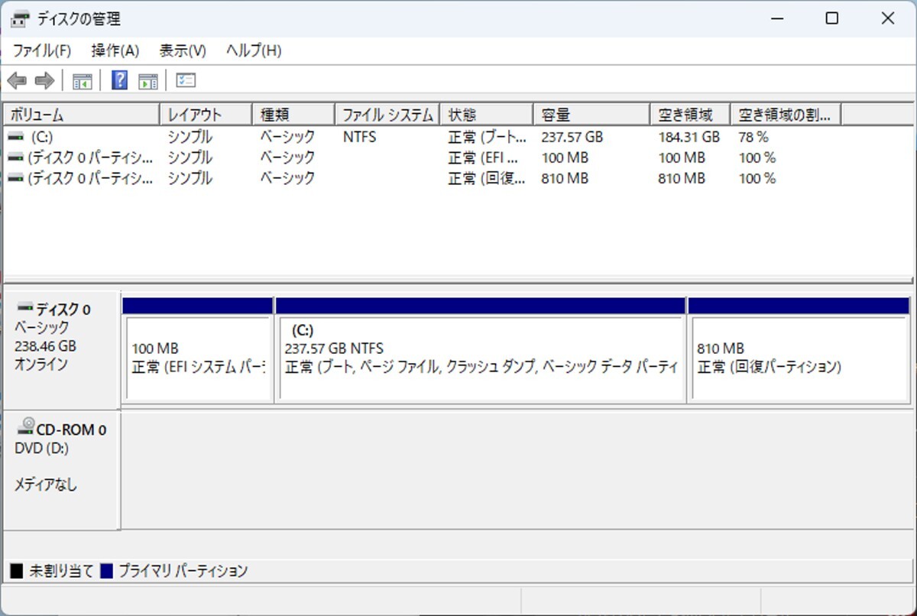Open the 表示(V) menu

click(181, 50)
